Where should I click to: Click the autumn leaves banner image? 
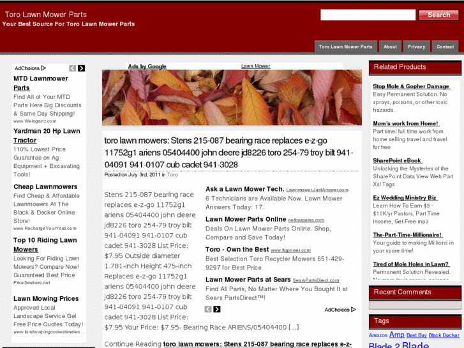pos(232,98)
